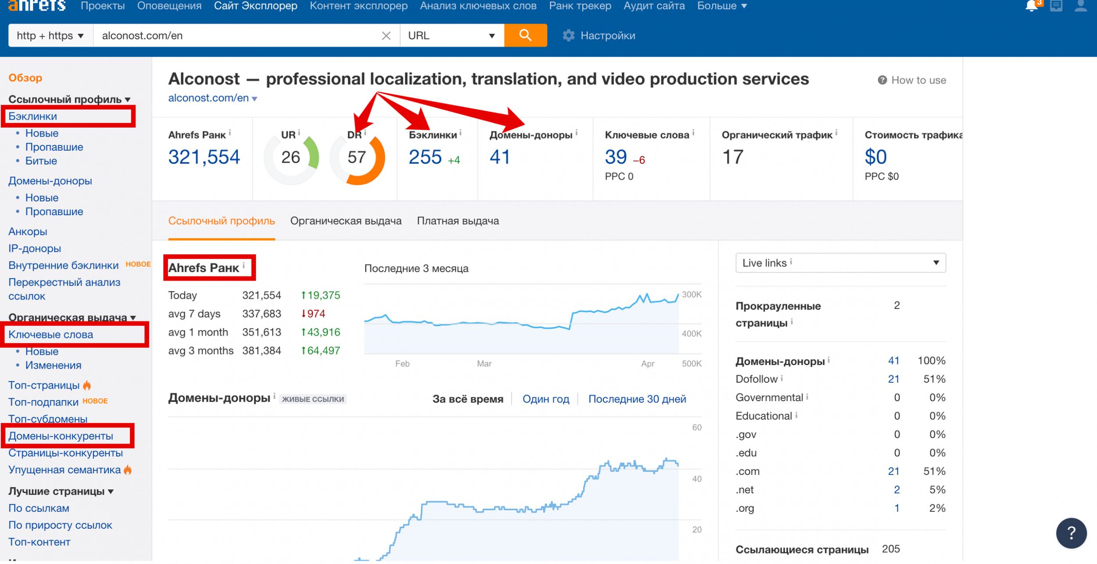Click the info icon next to Ahrefs Ранк metric
The width and height of the screenshot is (1097, 564).
click(x=229, y=133)
